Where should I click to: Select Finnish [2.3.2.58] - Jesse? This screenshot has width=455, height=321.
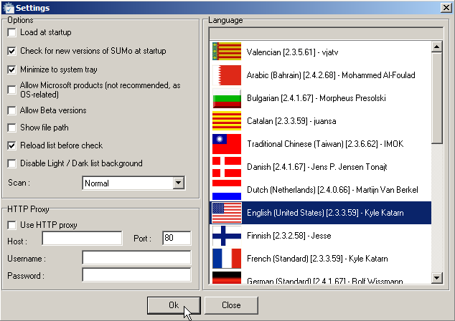pos(320,236)
